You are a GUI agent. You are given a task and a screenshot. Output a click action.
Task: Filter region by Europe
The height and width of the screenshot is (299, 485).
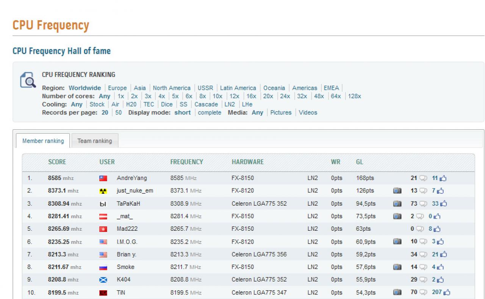[x=117, y=88]
